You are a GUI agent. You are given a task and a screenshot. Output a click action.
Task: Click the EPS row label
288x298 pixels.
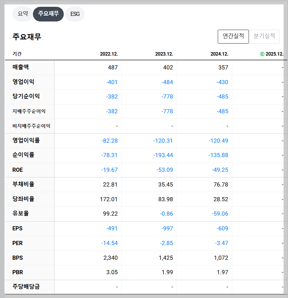(17, 228)
